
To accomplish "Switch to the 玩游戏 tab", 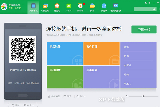I will [x=57, y=7].
